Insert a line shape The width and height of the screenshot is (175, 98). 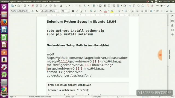coord(157,6)
